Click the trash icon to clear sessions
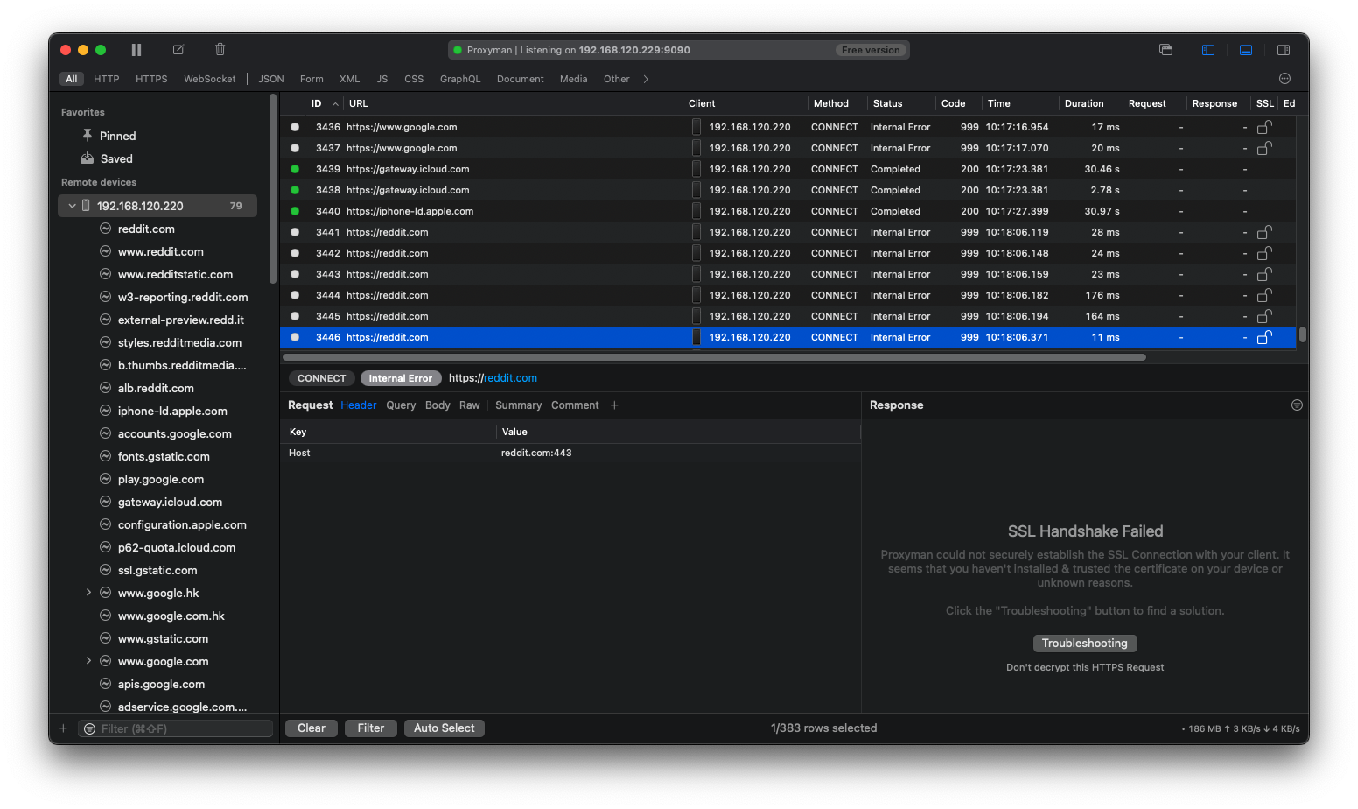This screenshot has height=809, width=1358. (220, 49)
